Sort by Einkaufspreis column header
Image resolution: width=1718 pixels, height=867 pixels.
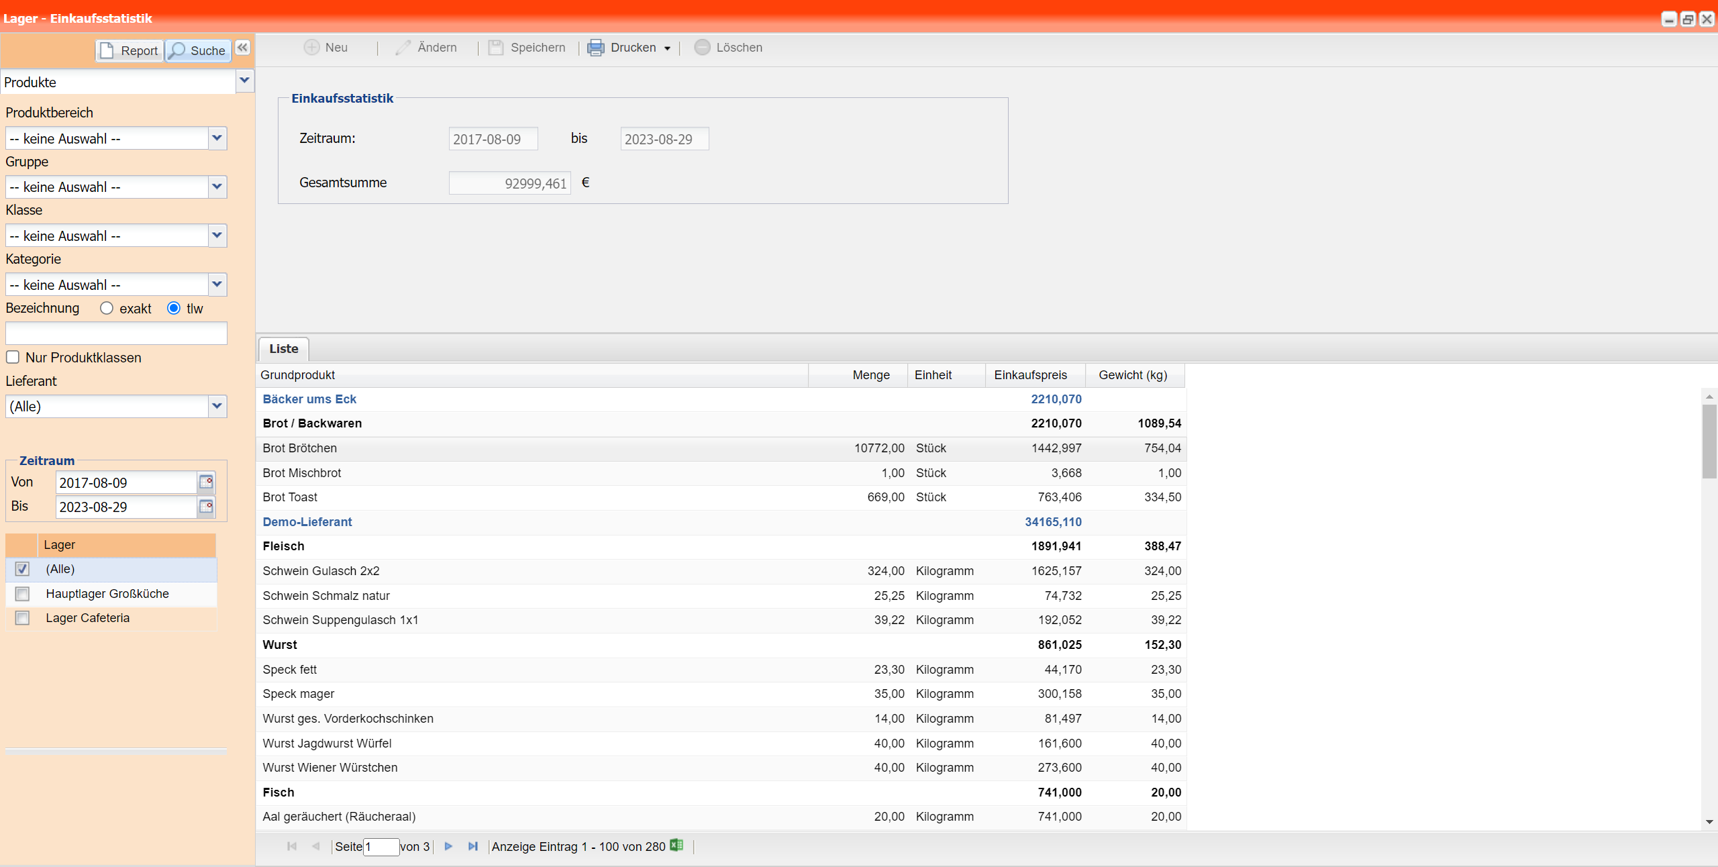click(x=1030, y=375)
